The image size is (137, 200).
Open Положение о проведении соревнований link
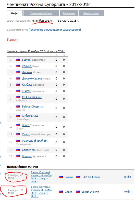pos(55,30)
